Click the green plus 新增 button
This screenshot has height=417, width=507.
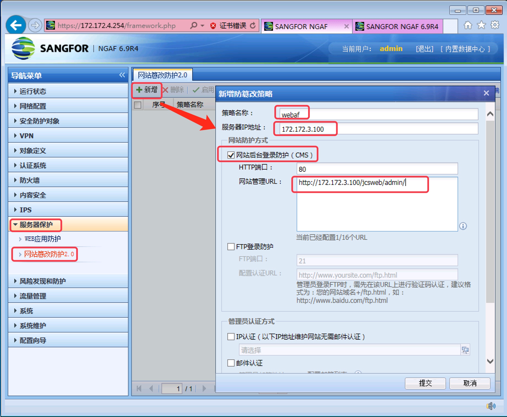(x=147, y=90)
